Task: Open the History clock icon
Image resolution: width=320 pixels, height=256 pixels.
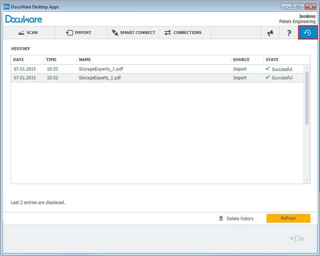Action: click(x=308, y=33)
